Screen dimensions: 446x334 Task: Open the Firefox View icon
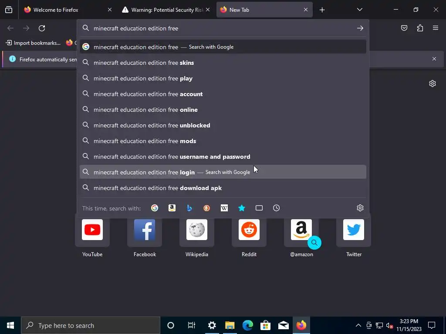pos(9,10)
